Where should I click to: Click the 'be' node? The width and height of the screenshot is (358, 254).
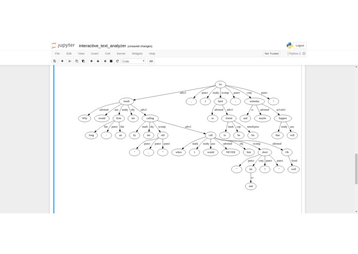(x=239, y=135)
